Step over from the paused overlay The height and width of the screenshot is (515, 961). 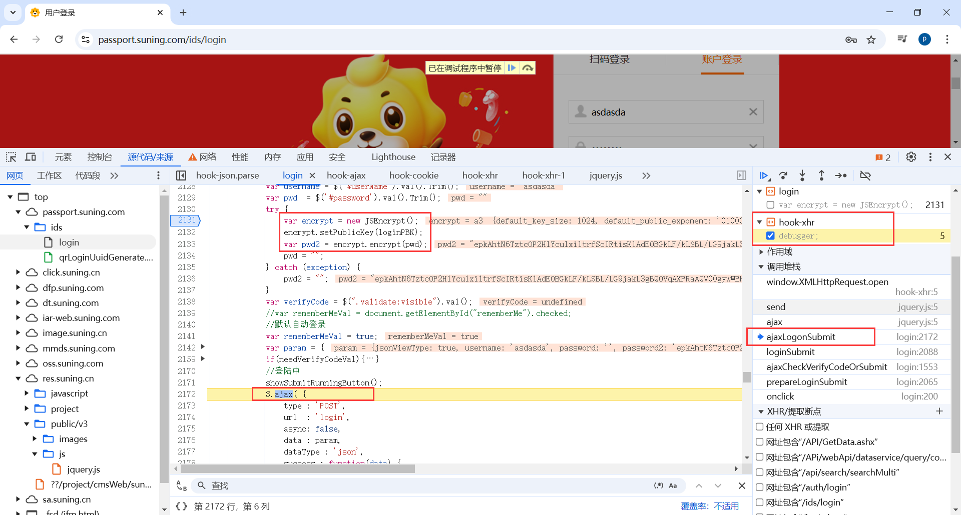[x=528, y=68]
